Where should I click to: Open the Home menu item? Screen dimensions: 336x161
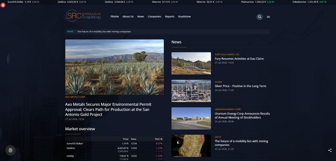[115, 17]
